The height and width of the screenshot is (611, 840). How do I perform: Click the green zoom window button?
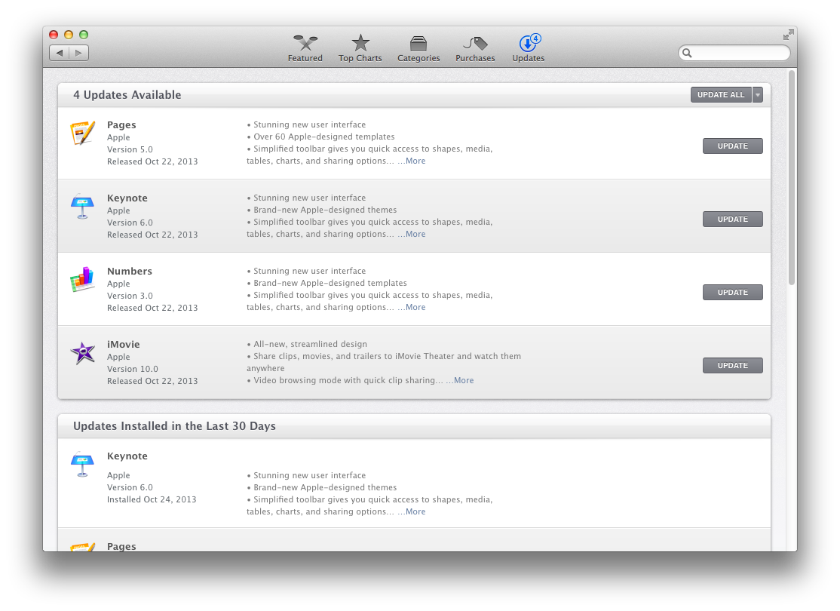84,35
